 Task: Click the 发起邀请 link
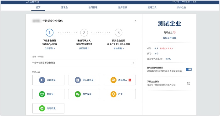pos(84,48)
